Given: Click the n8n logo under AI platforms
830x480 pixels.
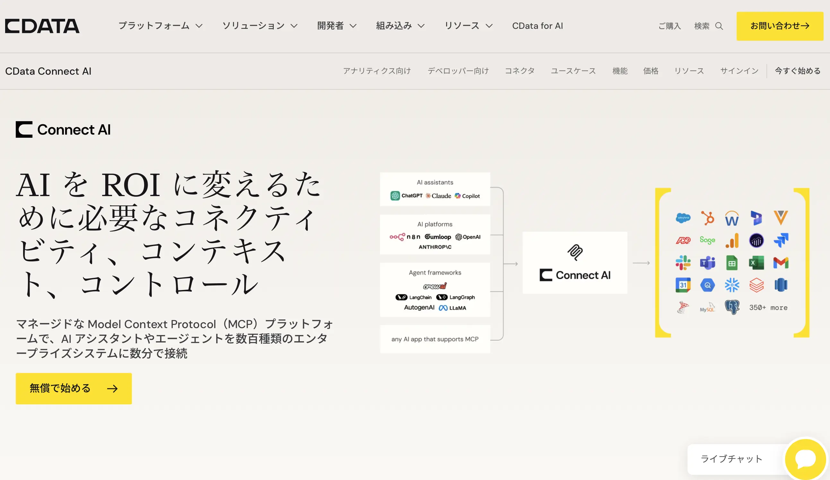Looking at the screenshot, I should point(405,237).
